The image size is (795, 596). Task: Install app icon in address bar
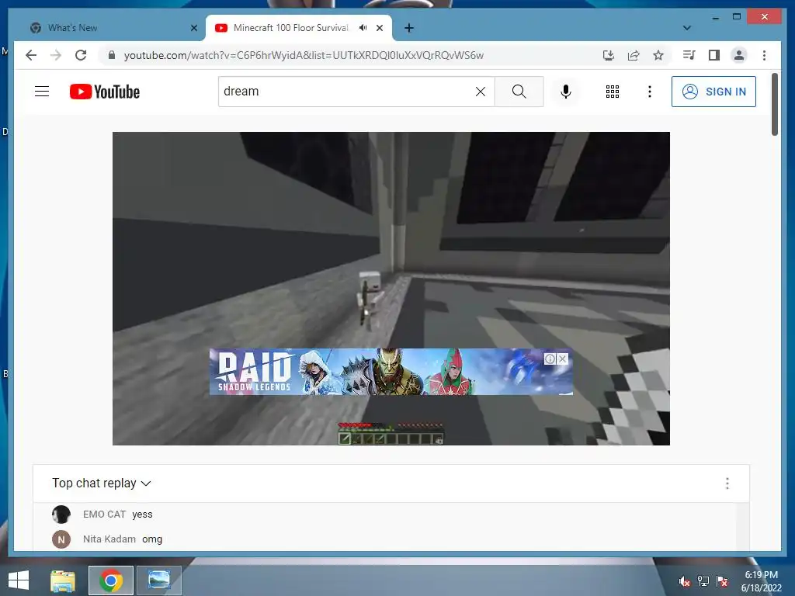click(609, 55)
